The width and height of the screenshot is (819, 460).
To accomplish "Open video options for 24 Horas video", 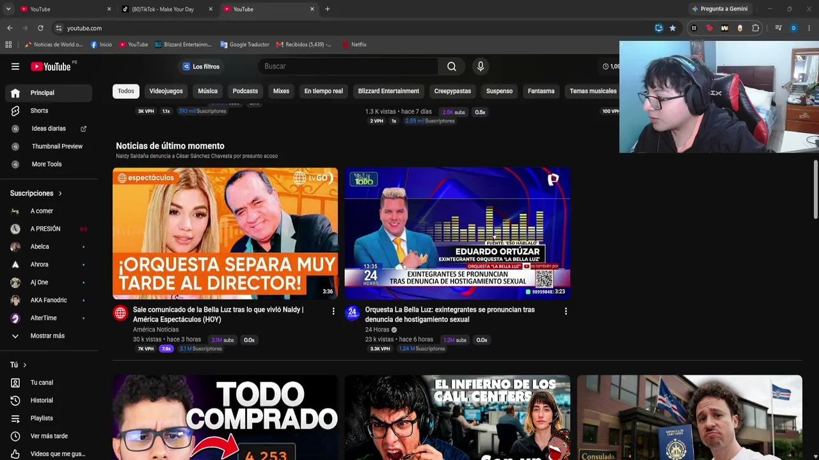I will [565, 311].
